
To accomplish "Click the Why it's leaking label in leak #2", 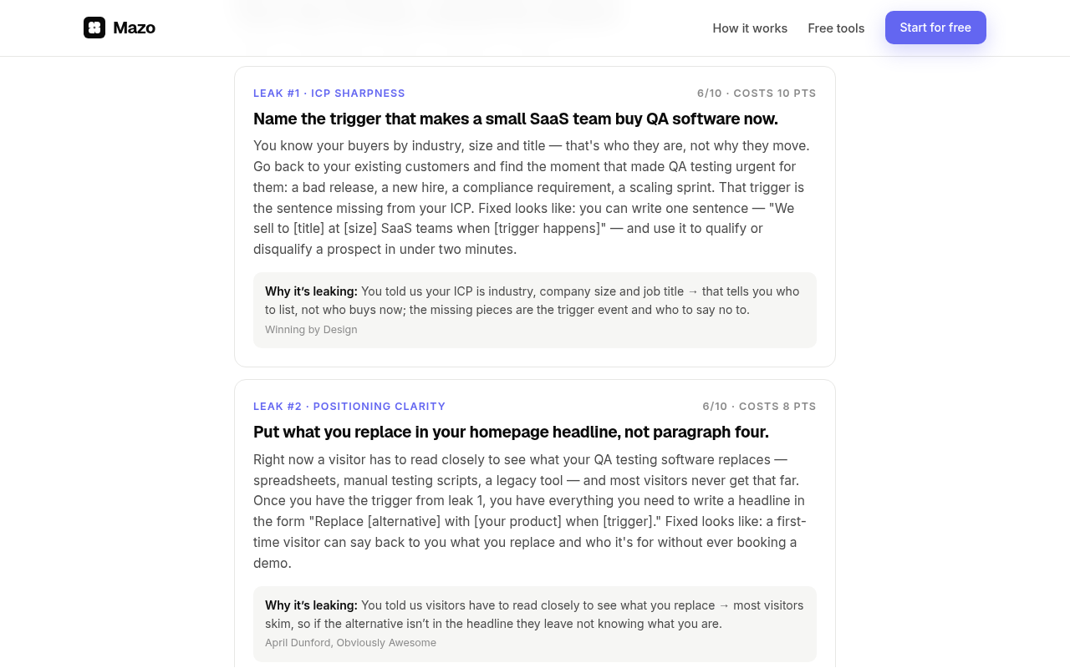I will coord(311,605).
